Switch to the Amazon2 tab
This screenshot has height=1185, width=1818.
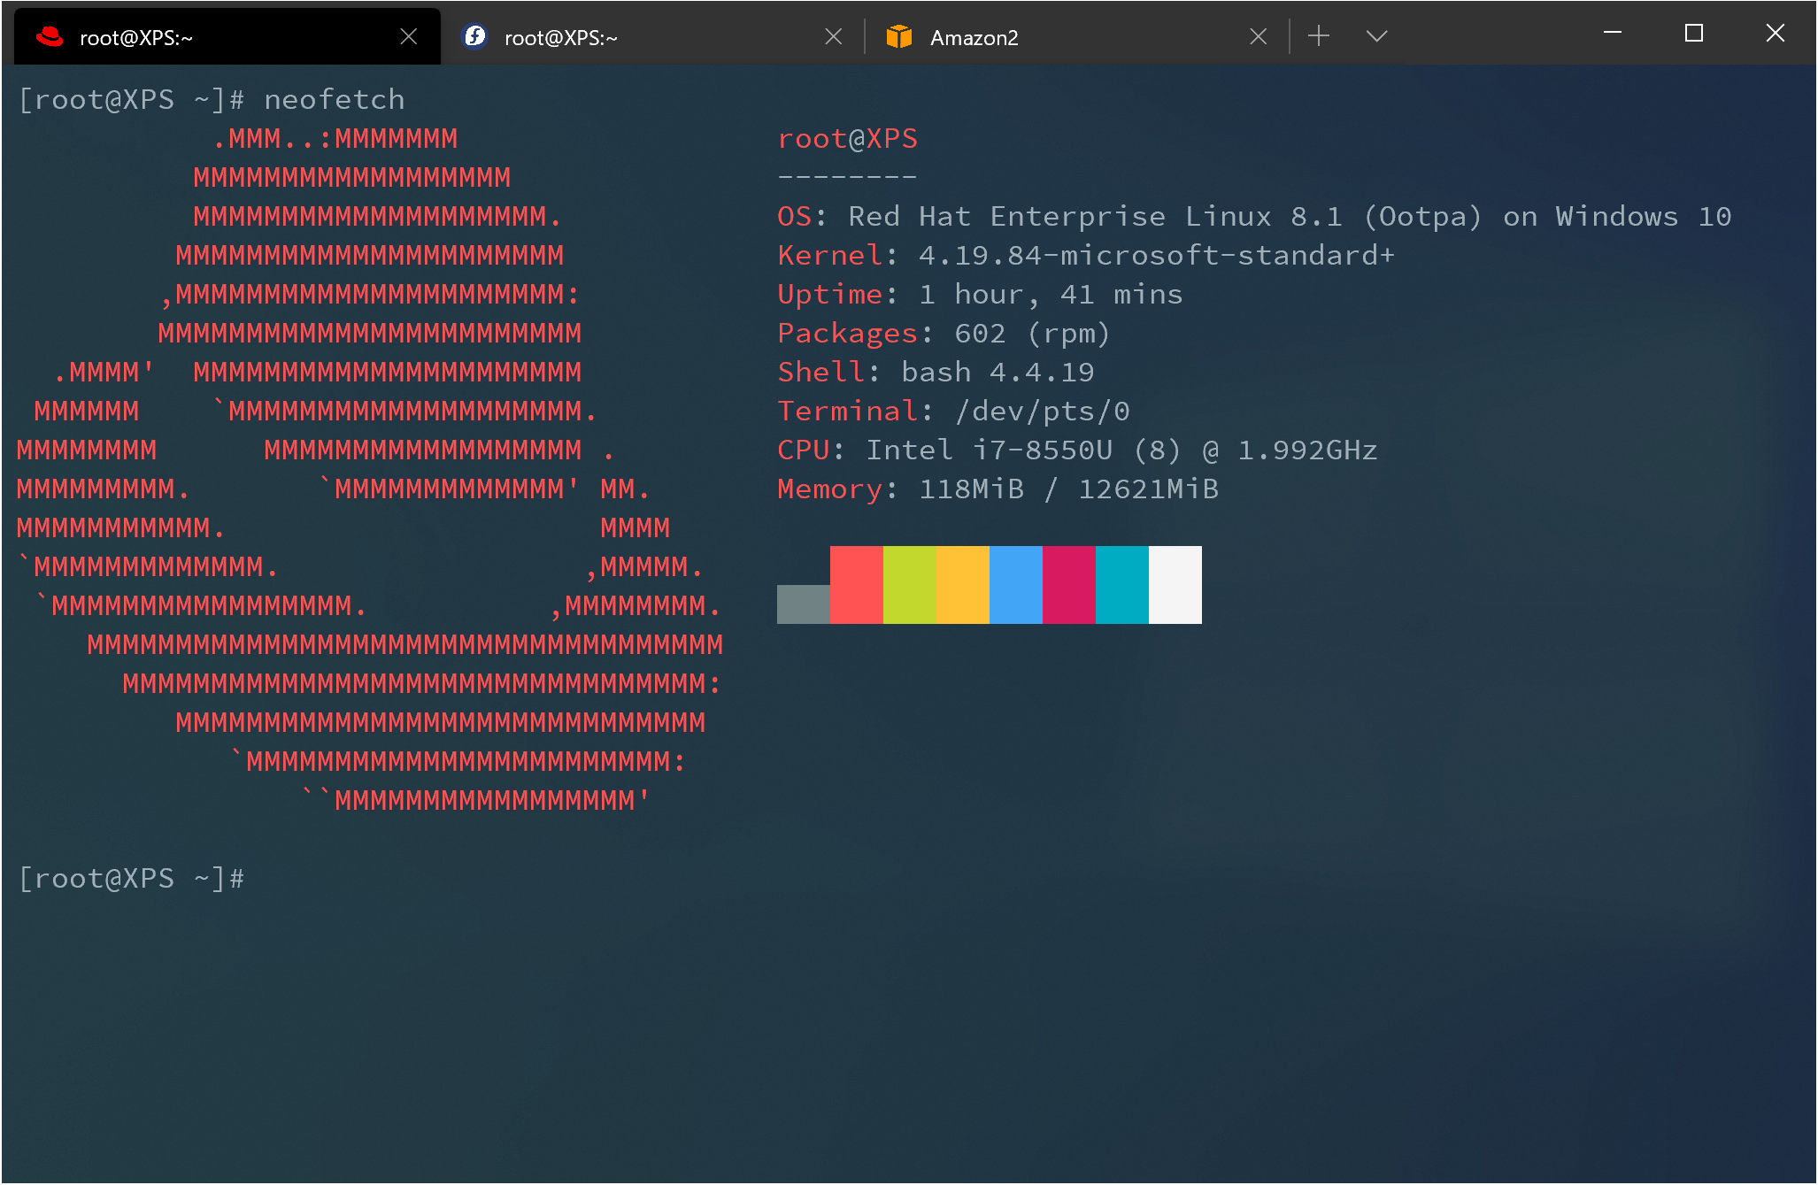pos(974,37)
